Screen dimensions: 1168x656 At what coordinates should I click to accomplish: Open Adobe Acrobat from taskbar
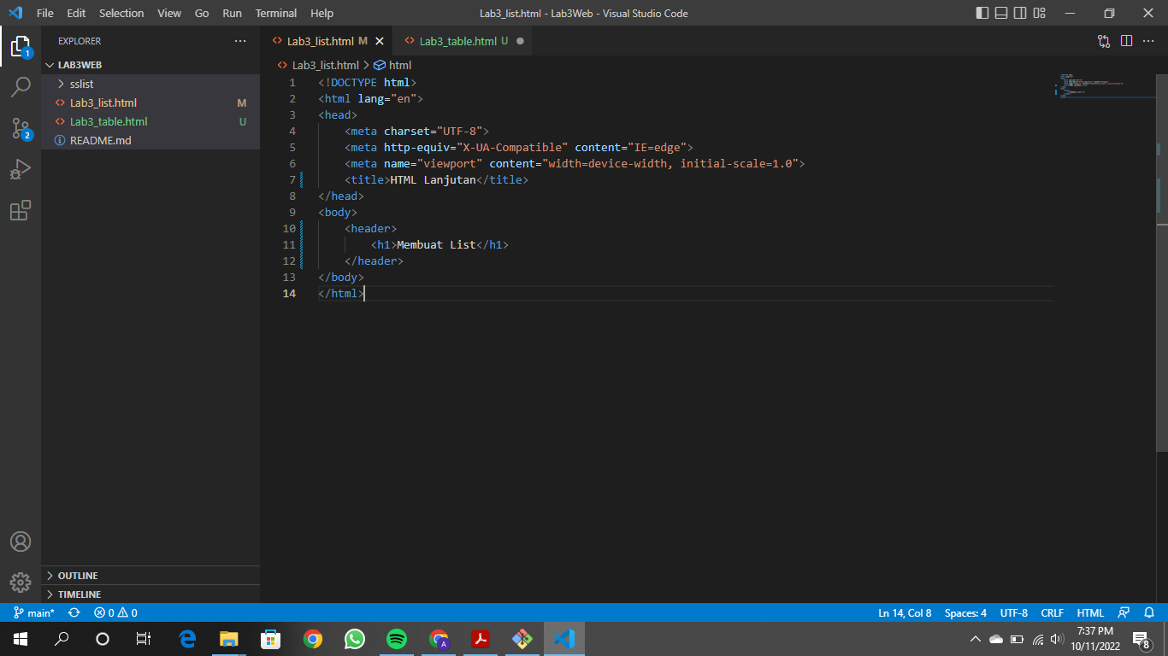[480, 638]
